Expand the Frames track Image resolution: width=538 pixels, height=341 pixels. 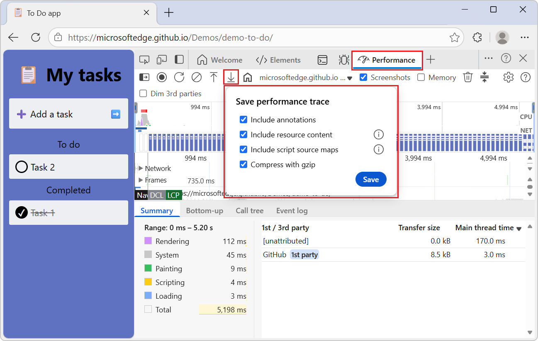coord(141,180)
